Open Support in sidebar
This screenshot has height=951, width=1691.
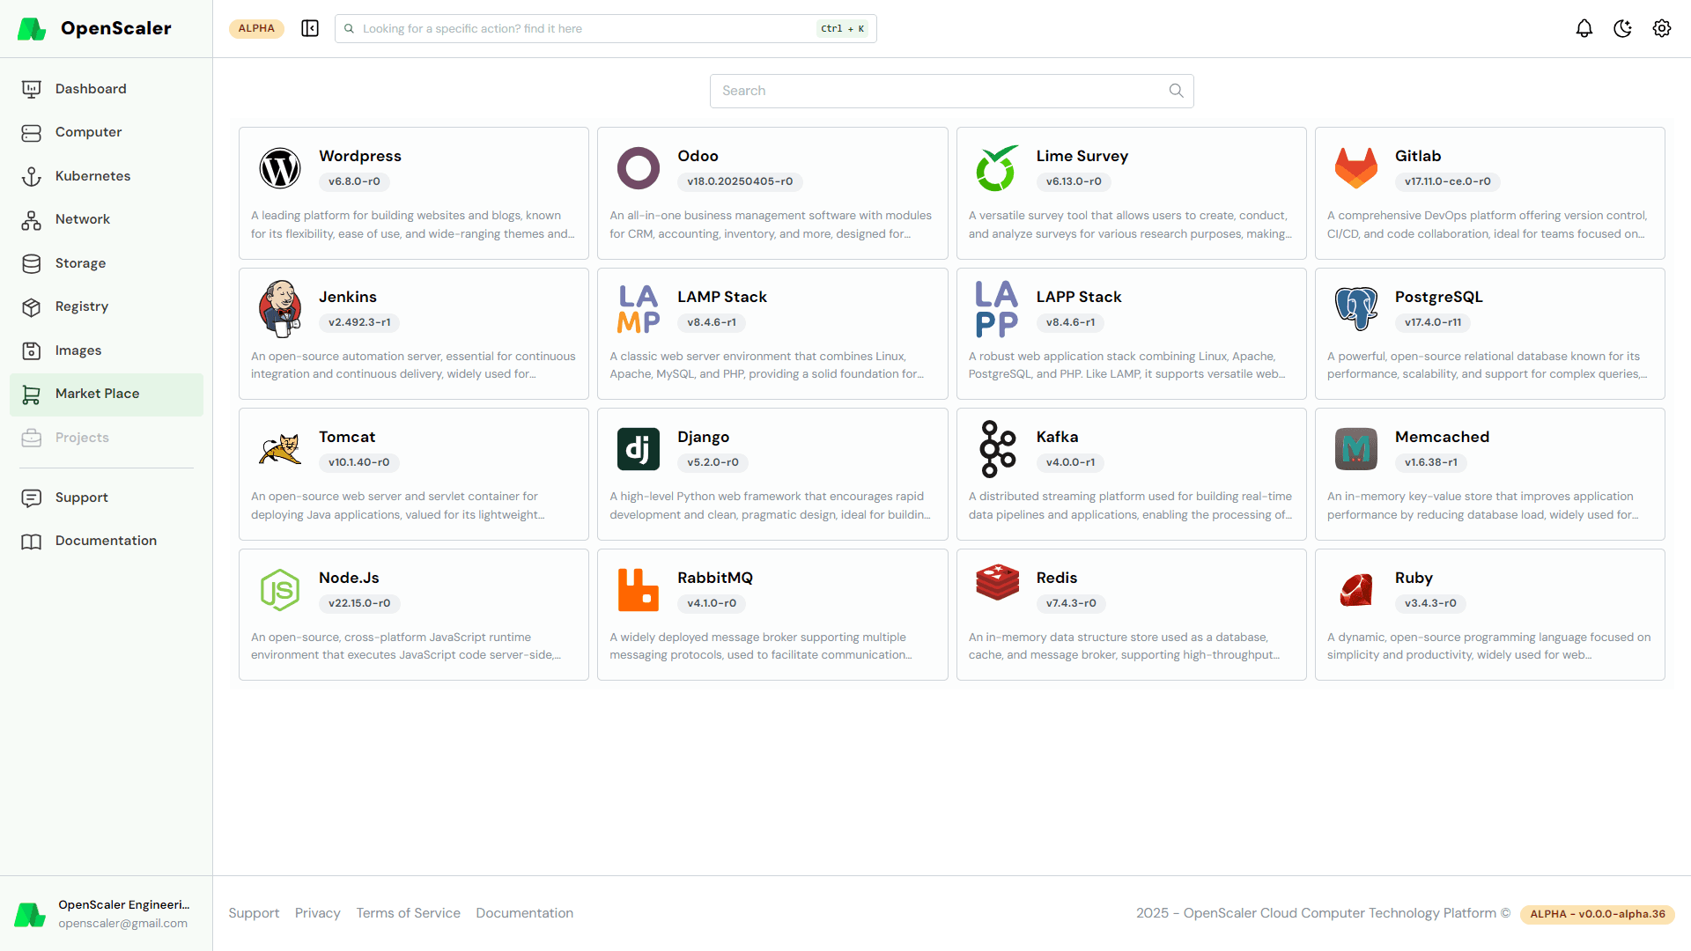point(107,498)
